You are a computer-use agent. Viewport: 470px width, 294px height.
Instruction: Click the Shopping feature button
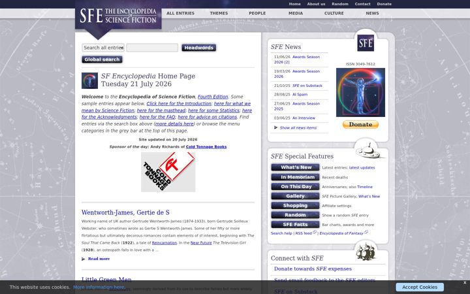295,206
